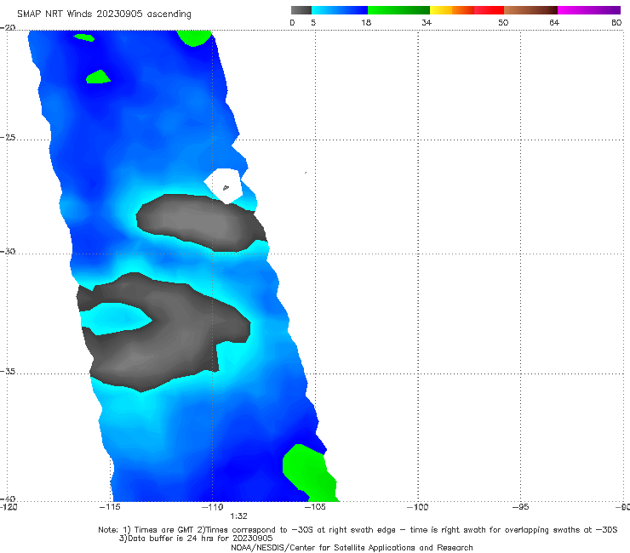Click the colorbar tick label '50'
This screenshot has width=630, height=553.
(x=503, y=22)
